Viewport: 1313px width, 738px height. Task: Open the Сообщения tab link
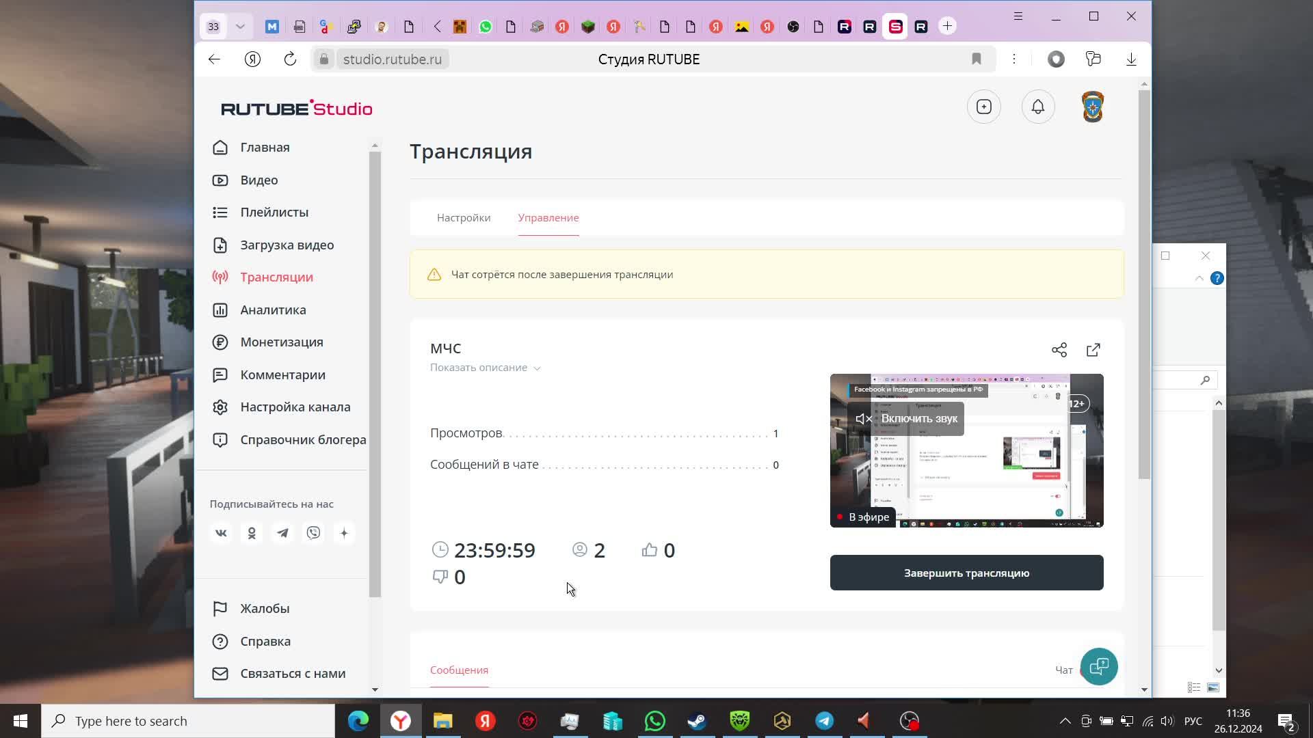point(458,670)
